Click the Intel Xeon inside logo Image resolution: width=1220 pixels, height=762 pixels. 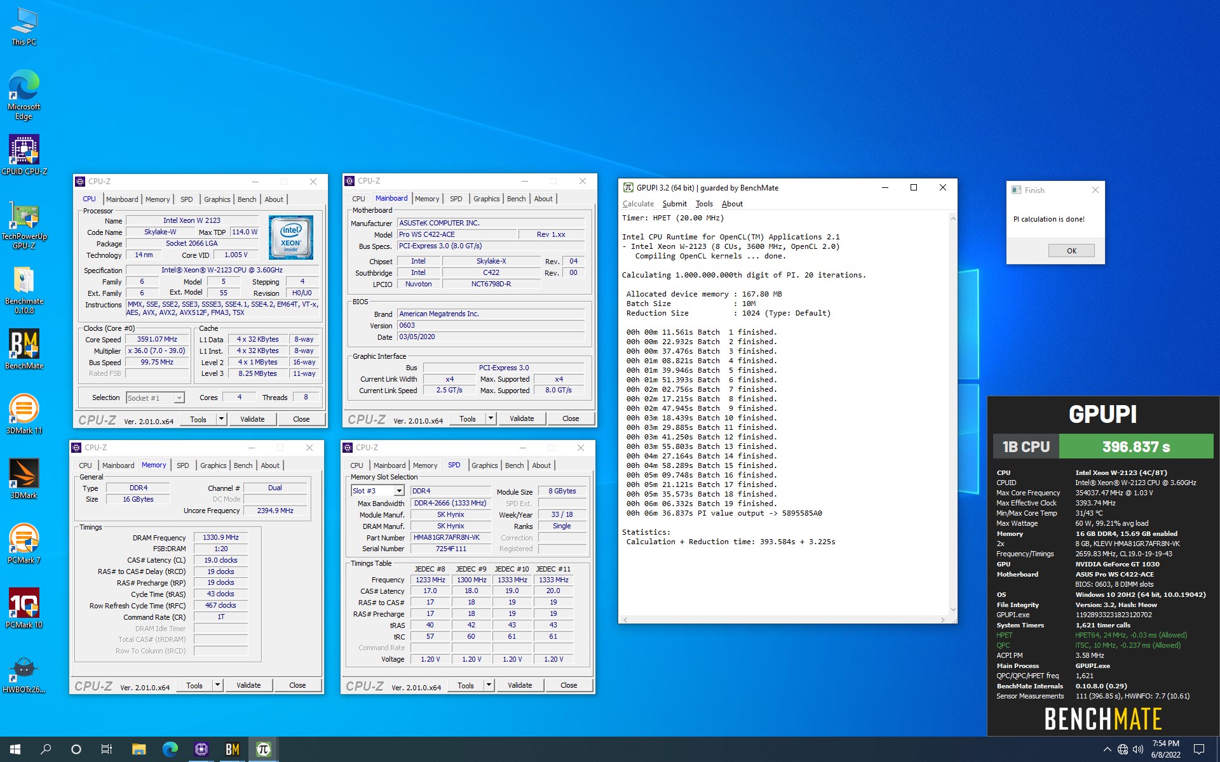tap(290, 237)
